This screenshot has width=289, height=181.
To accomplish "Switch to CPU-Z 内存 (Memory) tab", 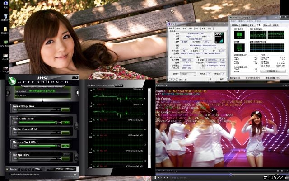I will (191, 29).
